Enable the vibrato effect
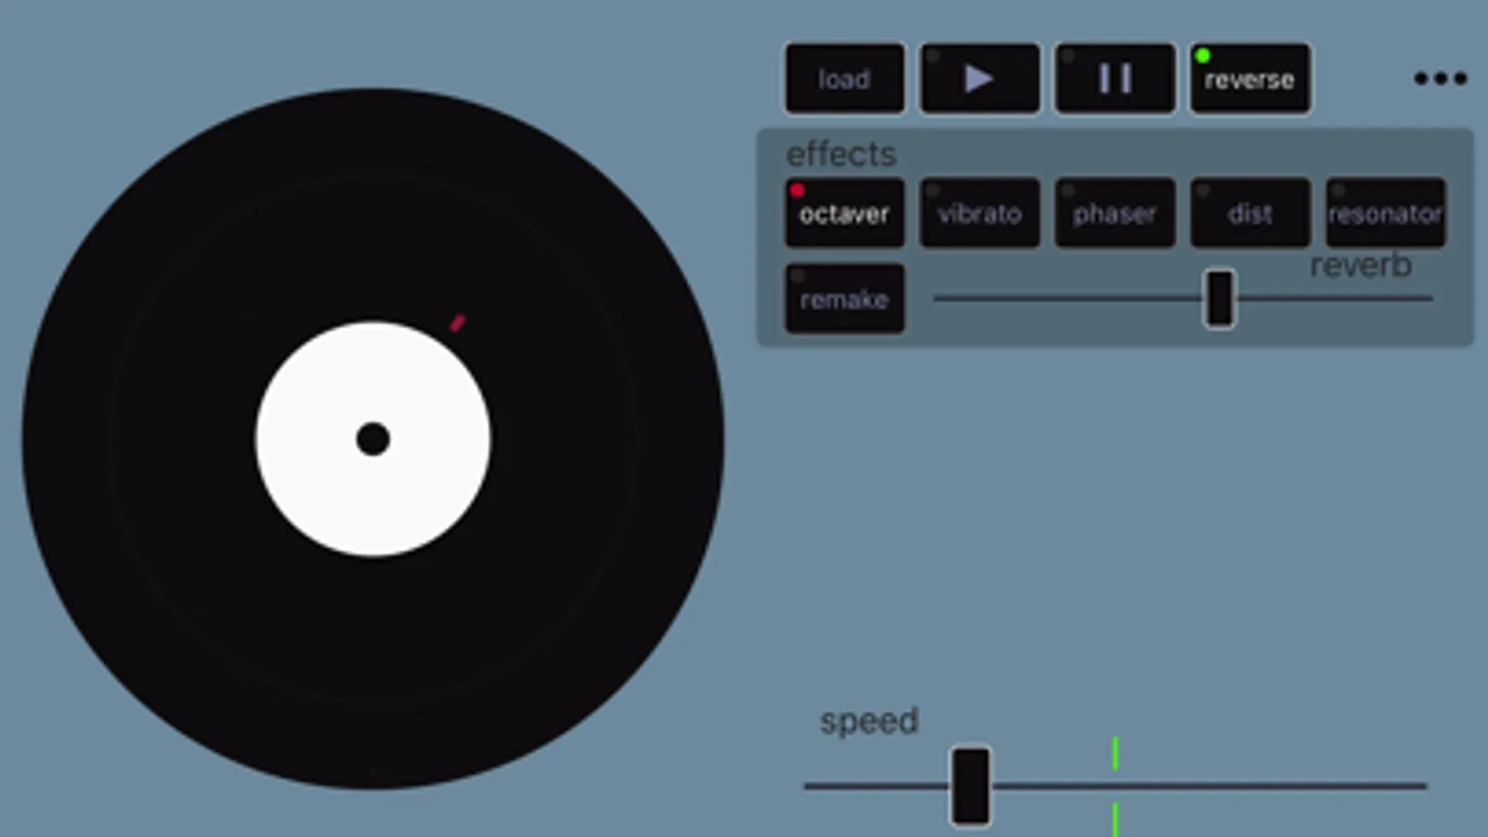1488x837 pixels. click(x=980, y=213)
